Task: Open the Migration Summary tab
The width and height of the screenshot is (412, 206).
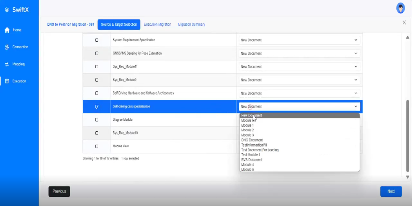Action: click(x=191, y=24)
